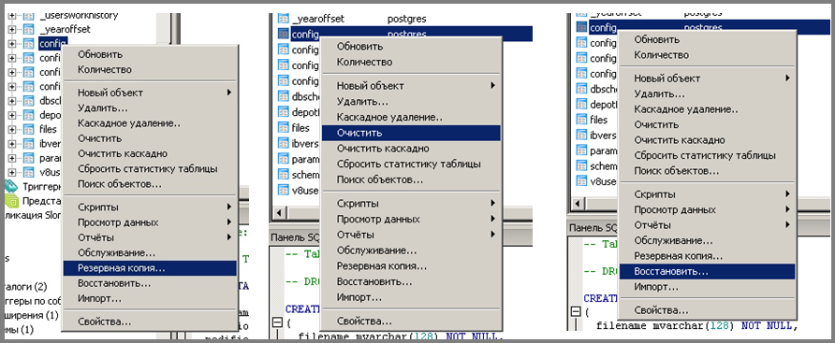Image resolution: width=835 pixels, height=343 pixels.
Task: Expand the _yearoffset node in the tree
Action: coord(13,30)
